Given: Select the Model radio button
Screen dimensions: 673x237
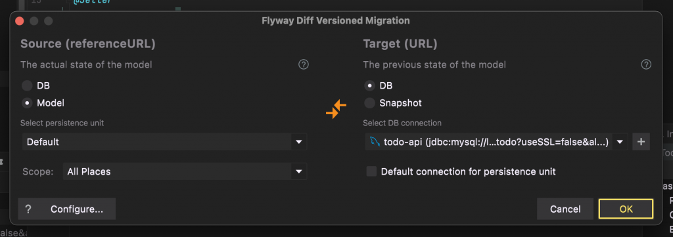Looking at the screenshot, I should 27,103.
